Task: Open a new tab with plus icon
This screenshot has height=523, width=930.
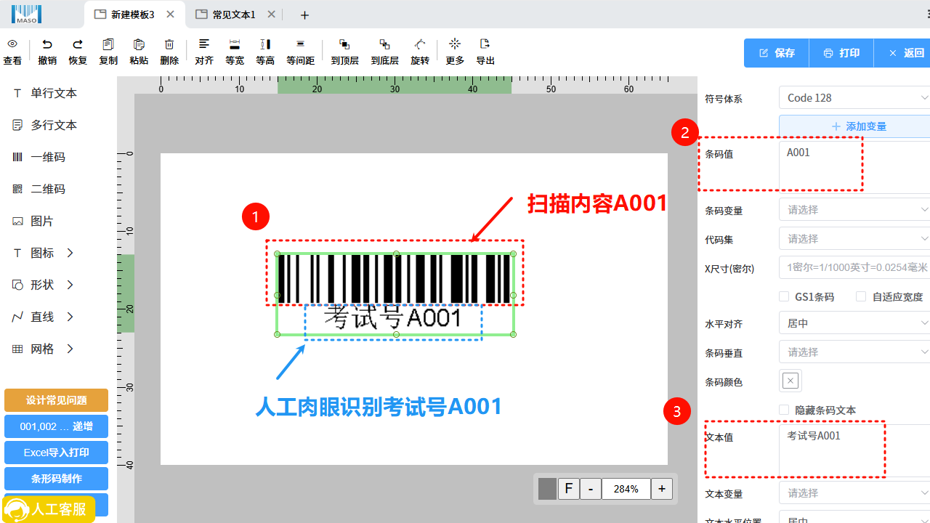Action: (304, 15)
